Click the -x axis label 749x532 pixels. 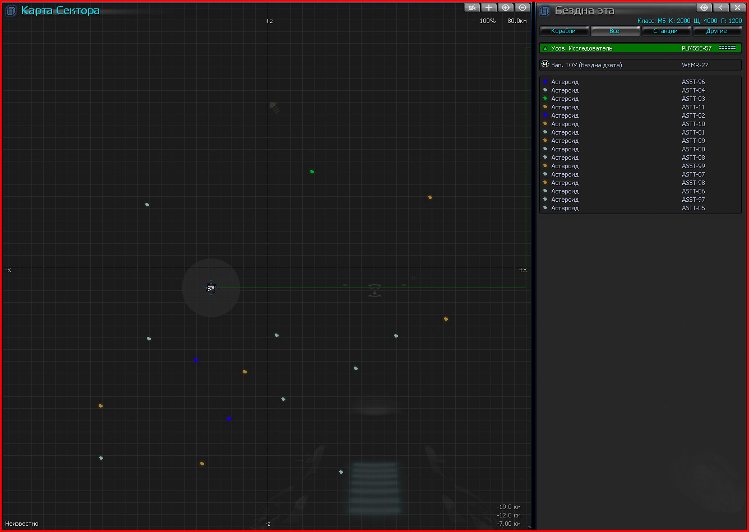click(8, 270)
